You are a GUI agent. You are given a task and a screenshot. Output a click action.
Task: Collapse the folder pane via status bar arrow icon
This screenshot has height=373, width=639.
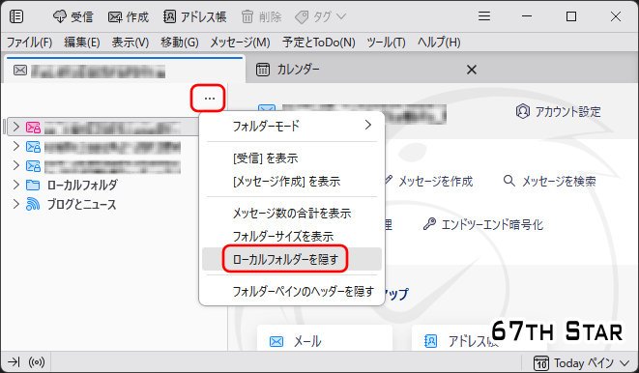click(x=14, y=361)
